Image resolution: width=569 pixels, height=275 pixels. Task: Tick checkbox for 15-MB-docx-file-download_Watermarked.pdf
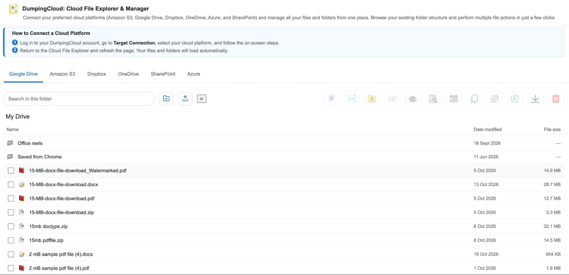coord(11,171)
